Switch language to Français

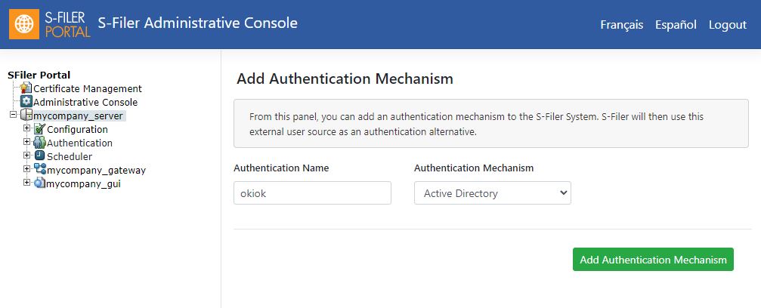[x=622, y=25]
